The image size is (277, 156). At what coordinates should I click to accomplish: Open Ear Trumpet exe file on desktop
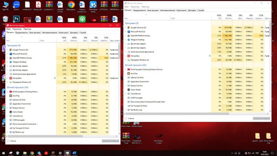click(159, 139)
